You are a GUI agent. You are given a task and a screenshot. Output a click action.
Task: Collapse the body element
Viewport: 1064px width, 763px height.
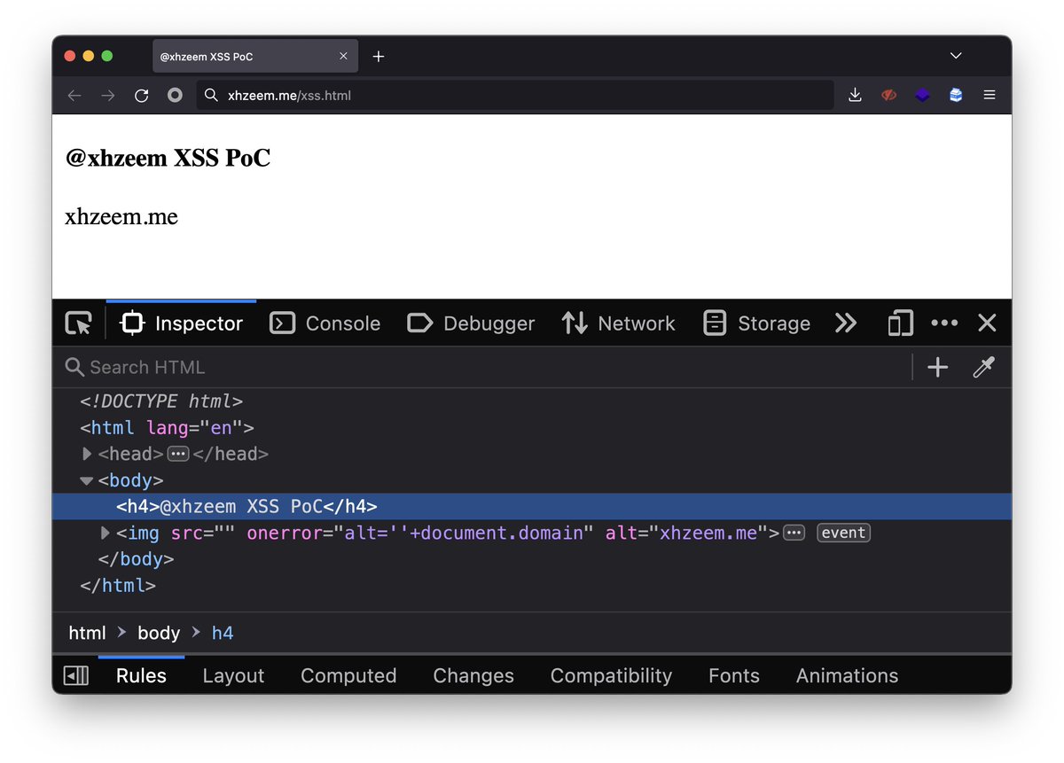click(x=87, y=480)
